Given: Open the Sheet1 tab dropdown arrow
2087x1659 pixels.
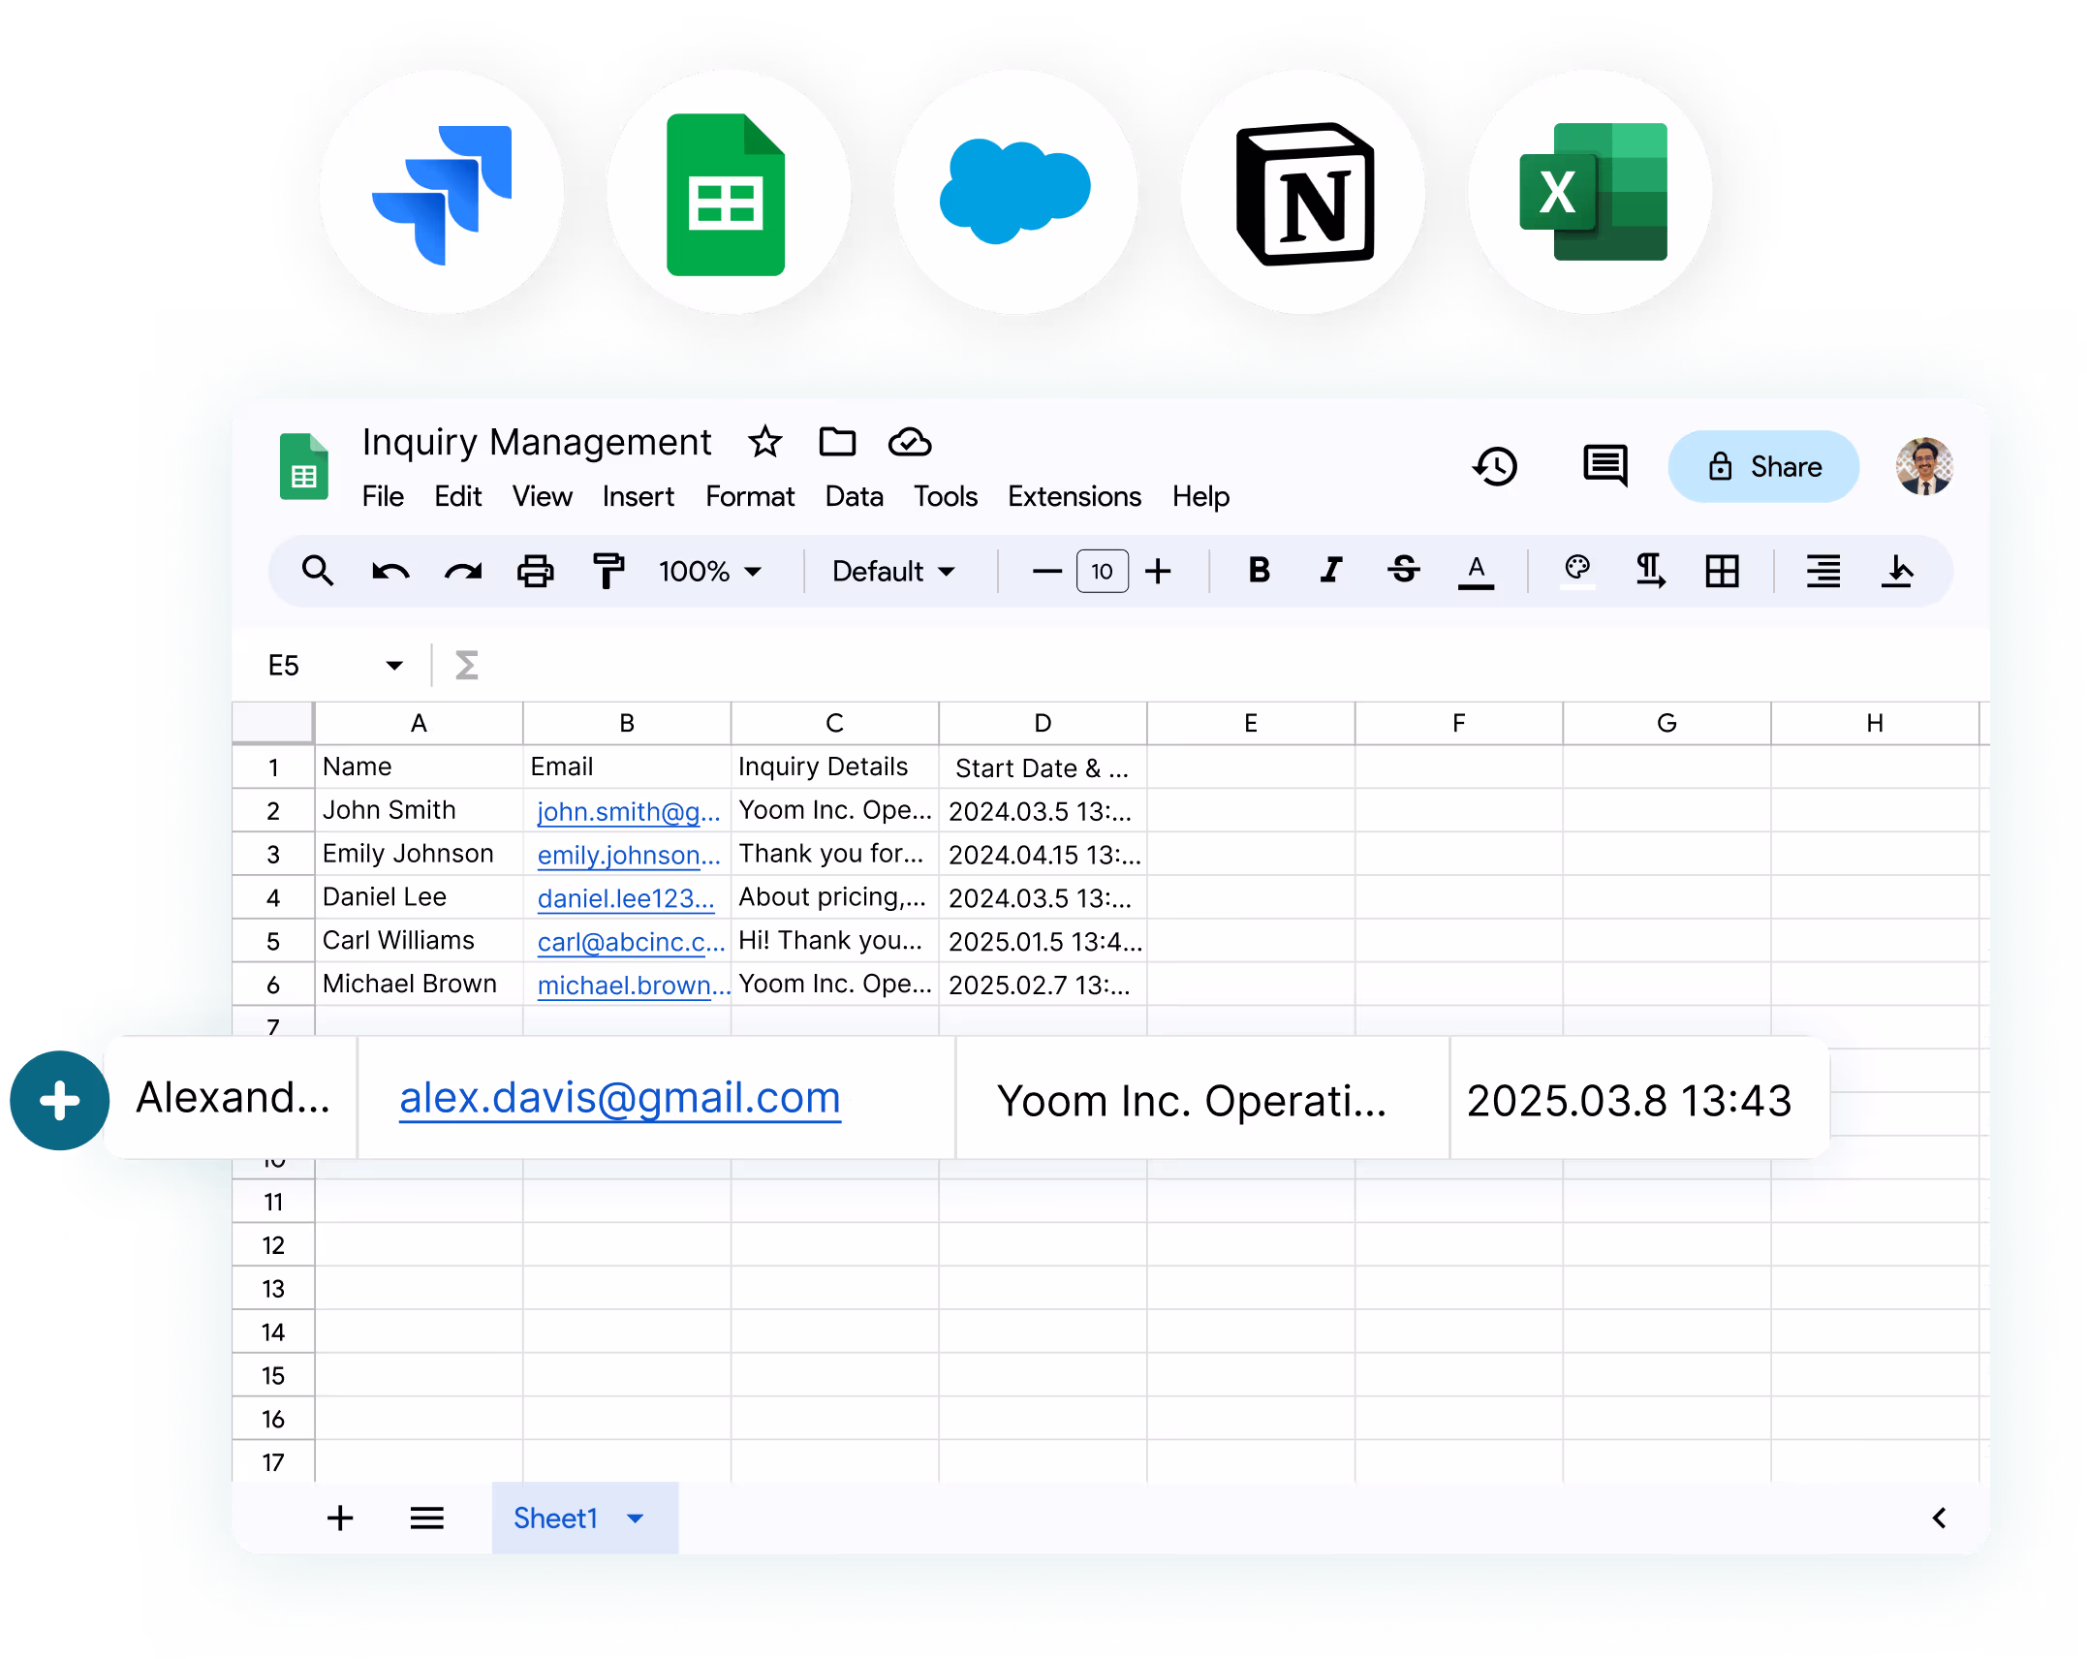Looking at the screenshot, I should [x=636, y=1518].
